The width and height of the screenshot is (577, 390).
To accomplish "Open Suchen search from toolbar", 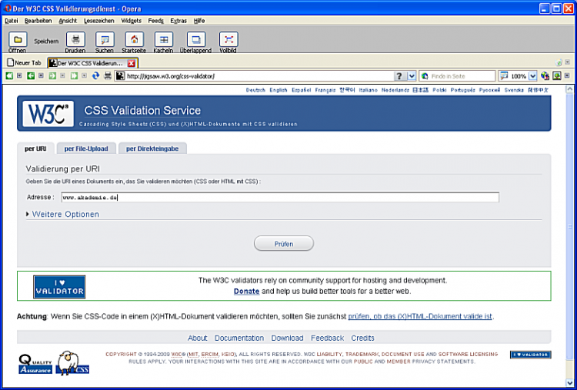I will (x=105, y=39).
